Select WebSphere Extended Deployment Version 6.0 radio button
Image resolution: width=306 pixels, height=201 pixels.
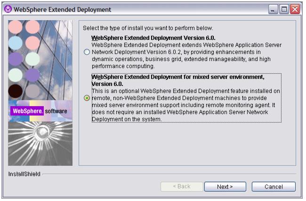point(87,52)
